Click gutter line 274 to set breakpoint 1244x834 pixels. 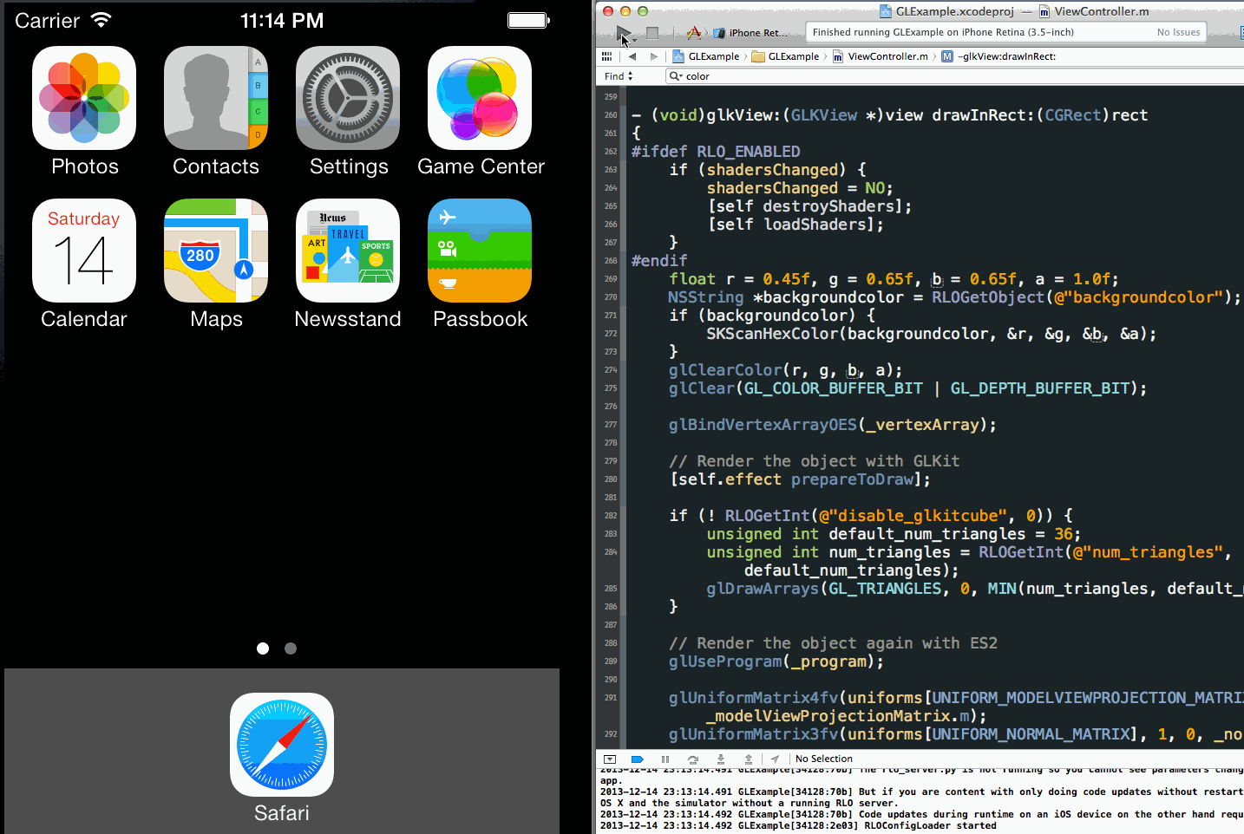tap(611, 370)
